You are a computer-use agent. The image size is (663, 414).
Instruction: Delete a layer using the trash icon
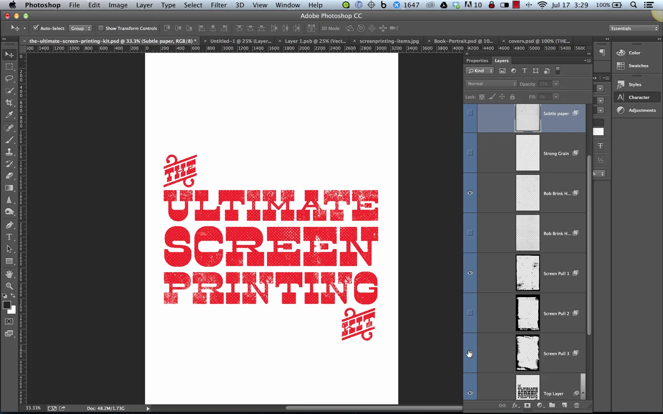576,405
